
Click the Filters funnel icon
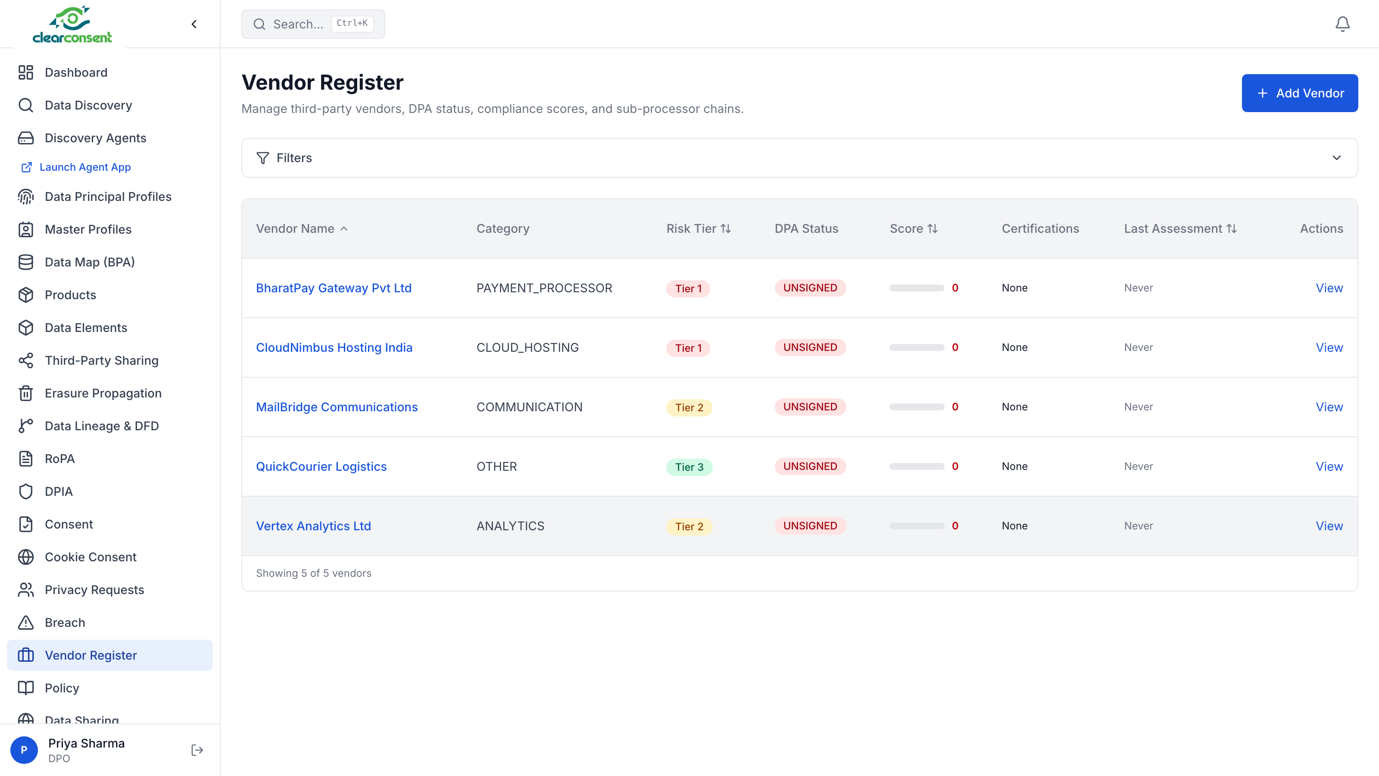[x=262, y=158]
